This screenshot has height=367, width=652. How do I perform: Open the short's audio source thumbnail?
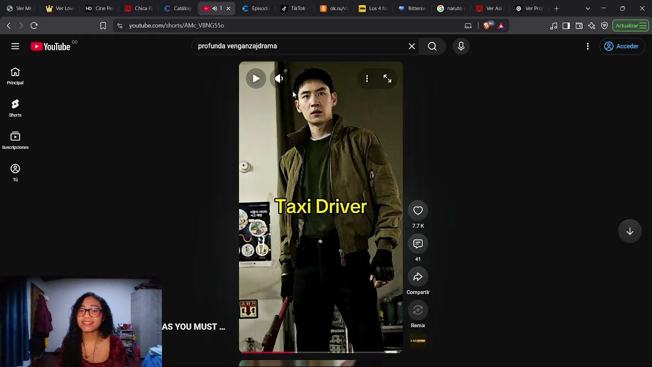[x=418, y=341]
